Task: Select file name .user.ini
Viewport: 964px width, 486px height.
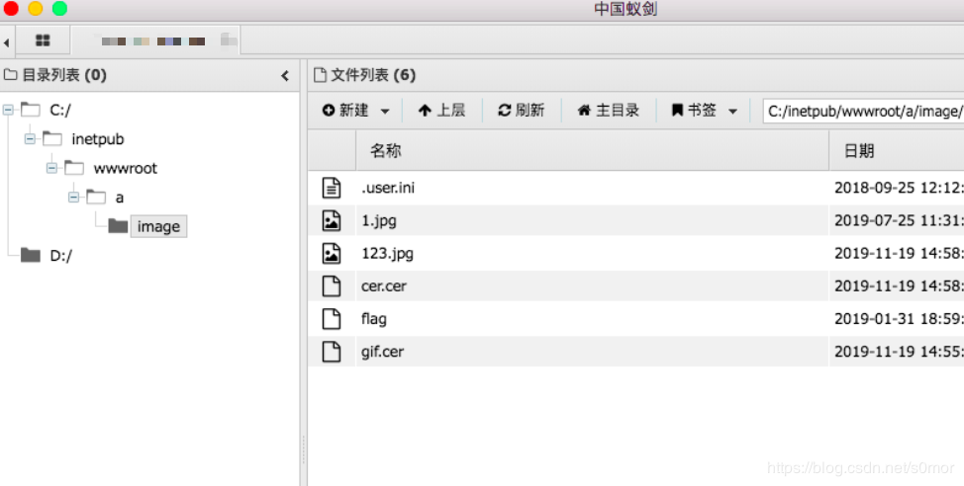Action: 388,187
